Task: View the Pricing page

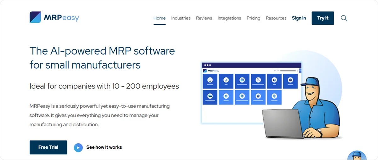Action: coord(254,18)
